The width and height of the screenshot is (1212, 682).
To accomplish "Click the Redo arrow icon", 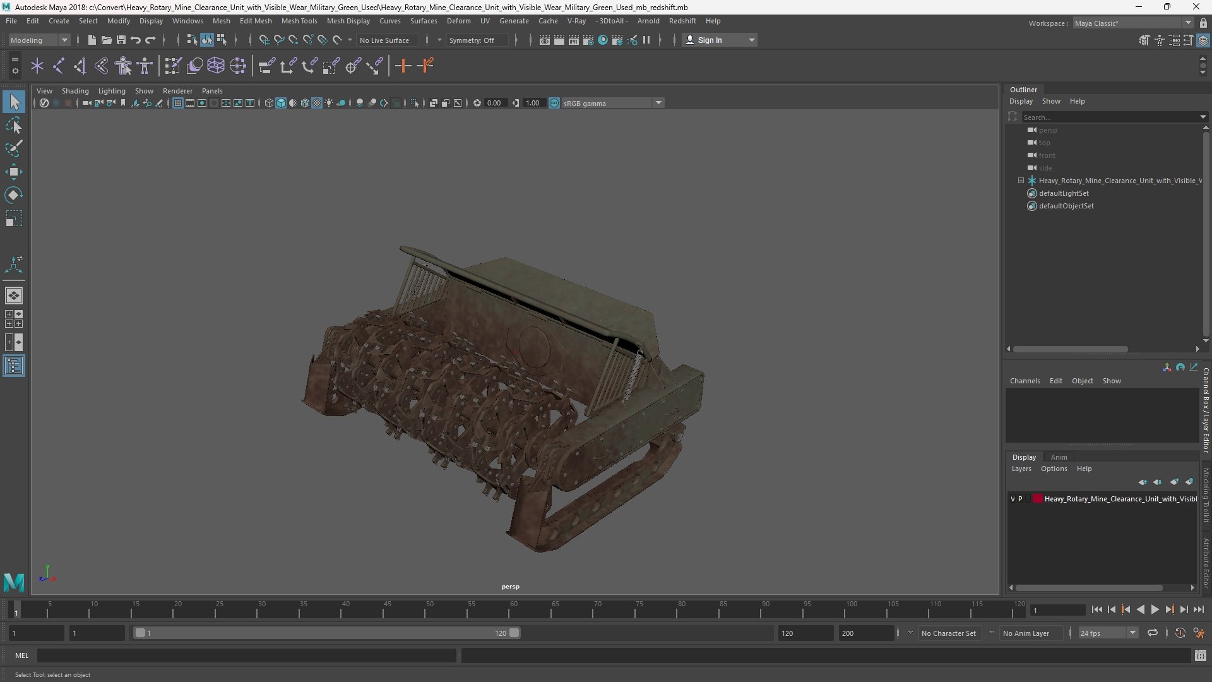I will pyautogui.click(x=150, y=40).
